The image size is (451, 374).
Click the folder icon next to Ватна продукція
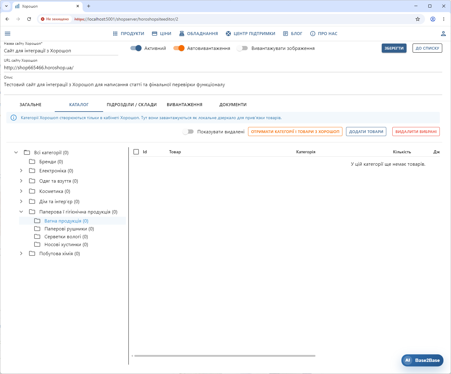pos(37,221)
